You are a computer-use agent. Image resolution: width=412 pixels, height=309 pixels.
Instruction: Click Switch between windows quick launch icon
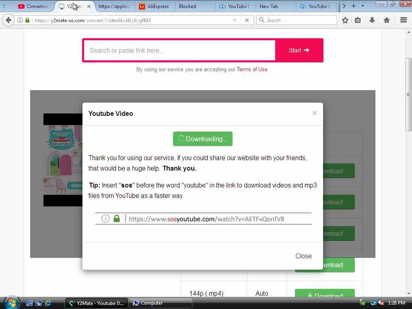(x=39, y=303)
